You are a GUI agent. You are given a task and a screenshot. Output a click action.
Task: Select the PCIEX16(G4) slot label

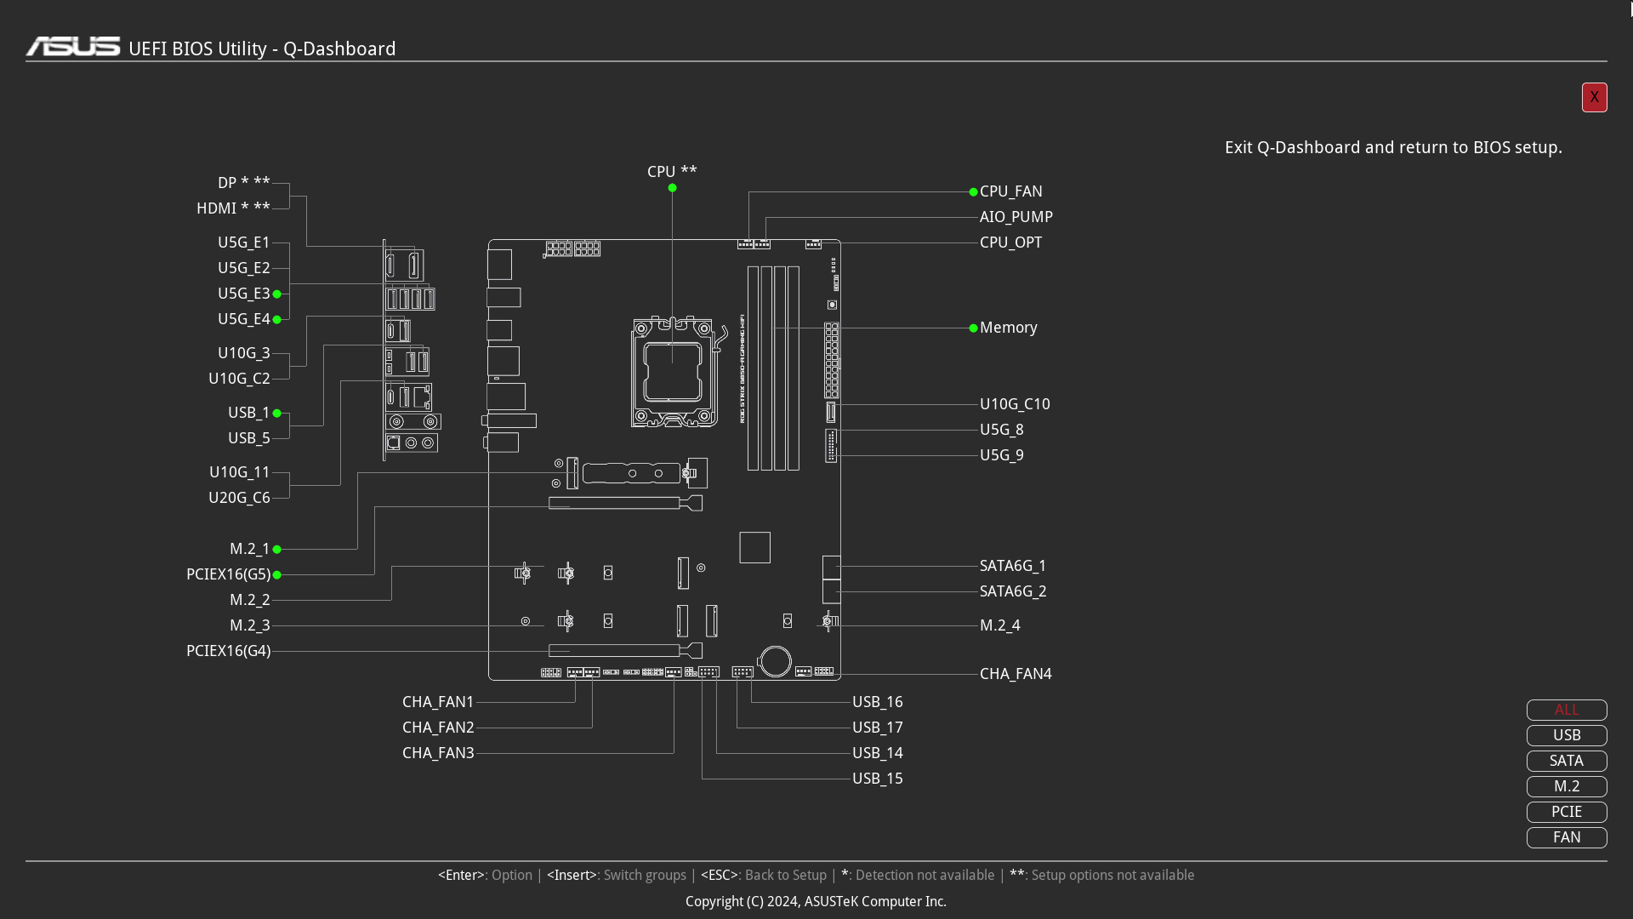coord(228,651)
